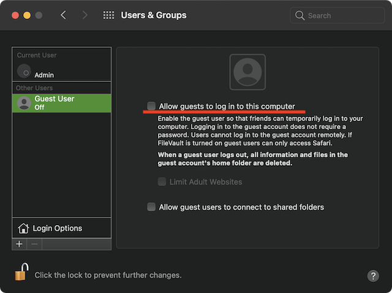The height and width of the screenshot is (293, 392).
Task: Go back with the left chevron
Action: 64,15
